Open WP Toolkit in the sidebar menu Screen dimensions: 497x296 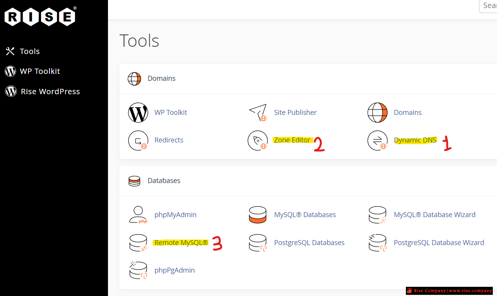coord(40,71)
